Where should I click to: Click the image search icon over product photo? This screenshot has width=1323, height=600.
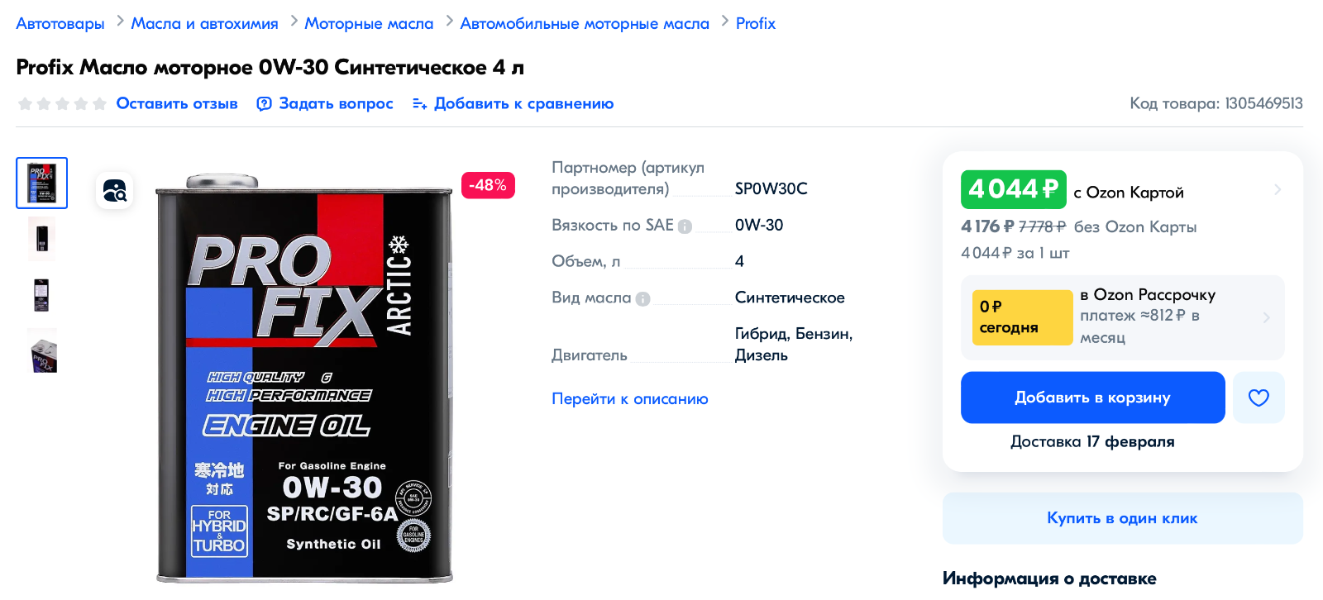(114, 191)
